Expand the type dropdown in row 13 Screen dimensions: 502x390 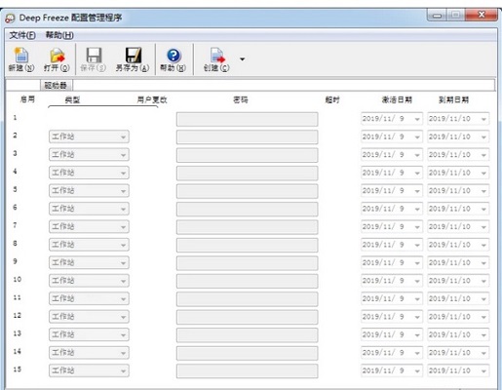pyautogui.click(x=89, y=334)
